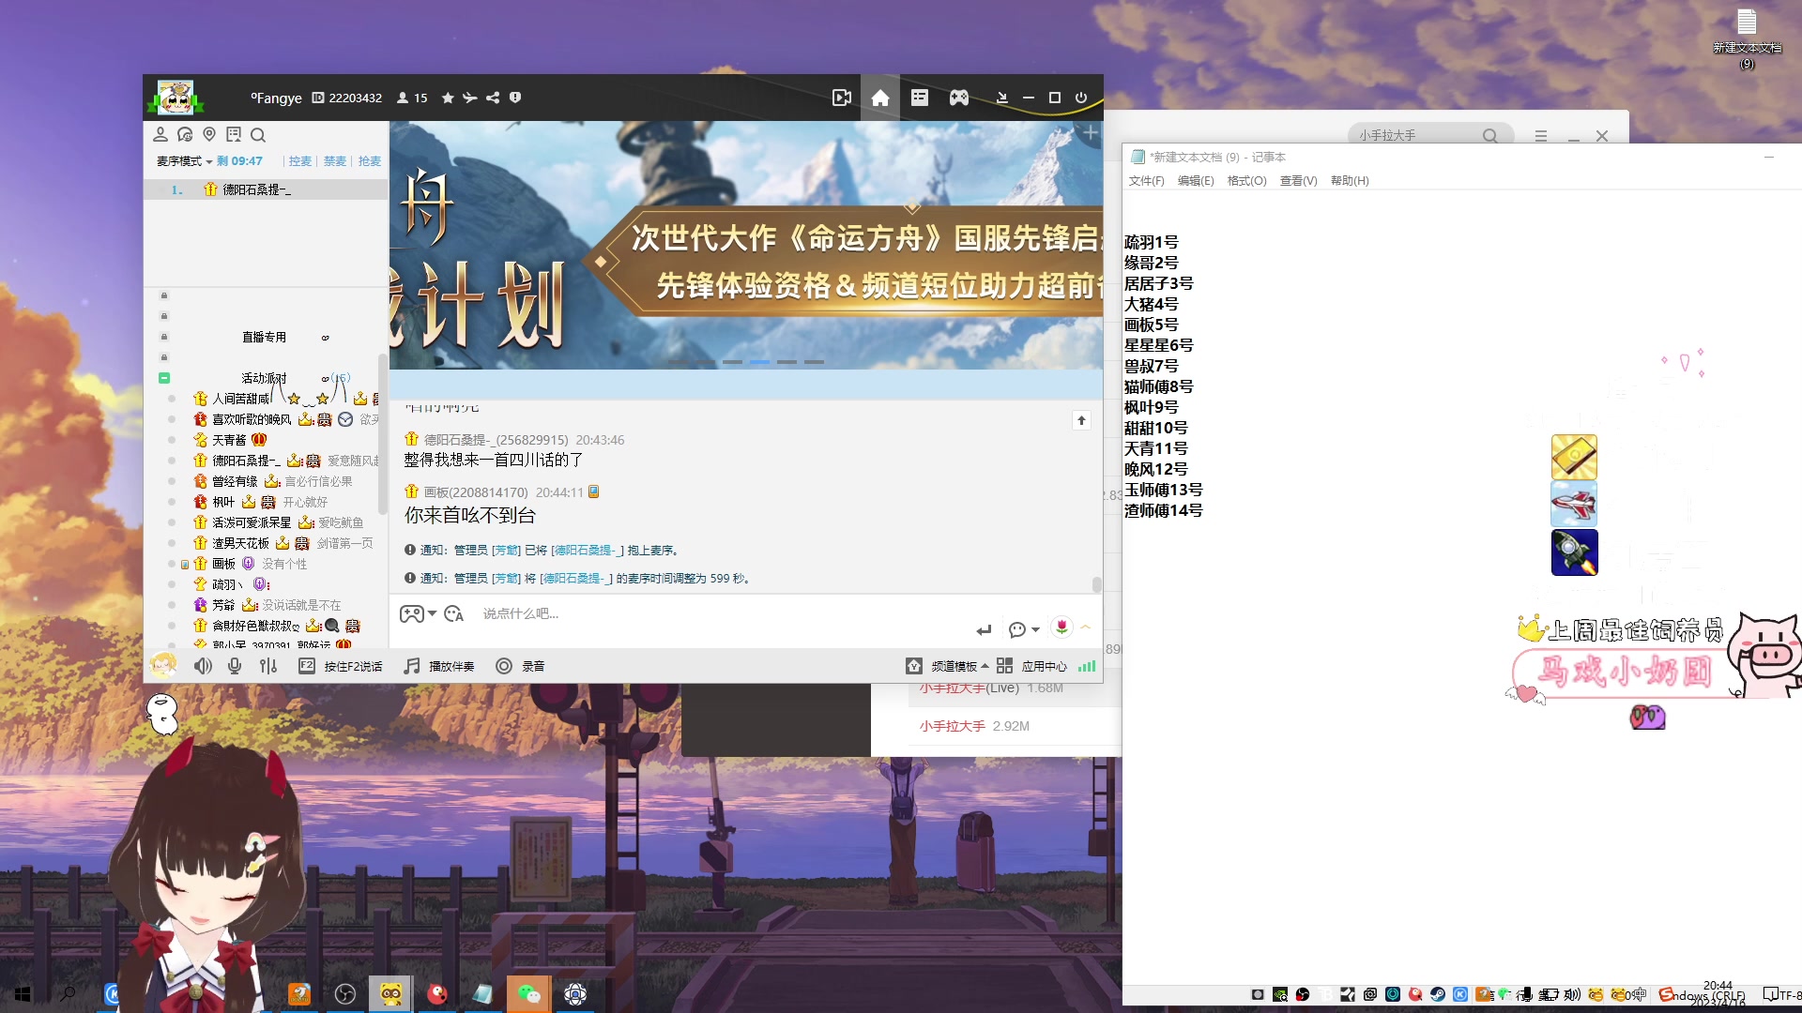Click the plus icon on the banner
Viewport: 1802px width, 1013px height.
point(1091,133)
